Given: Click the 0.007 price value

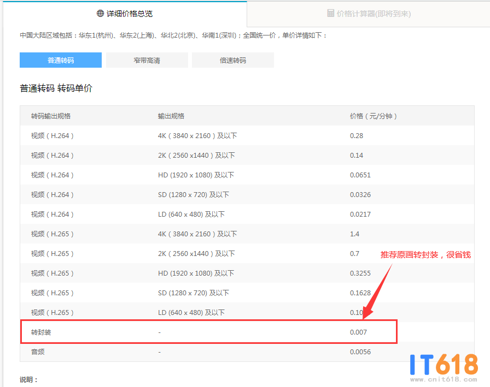Looking at the screenshot, I should pyautogui.click(x=358, y=332).
